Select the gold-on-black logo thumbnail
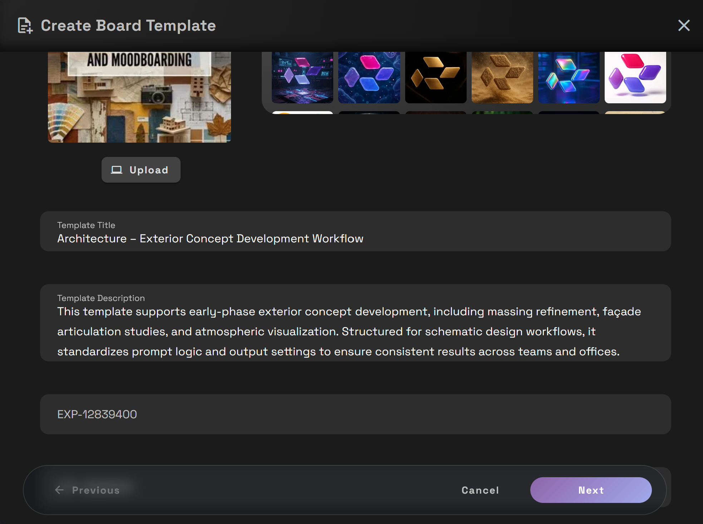The image size is (703, 524). 436,78
